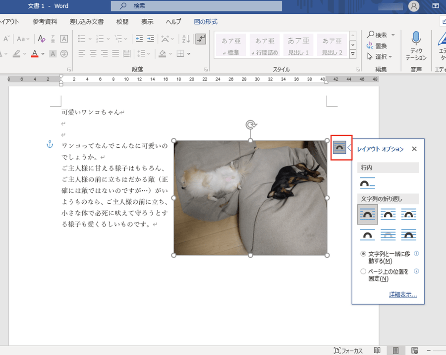Choose the behind-text wrapping layout icon
The height and width of the screenshot is (355, 446).
[x=388, y=235]
